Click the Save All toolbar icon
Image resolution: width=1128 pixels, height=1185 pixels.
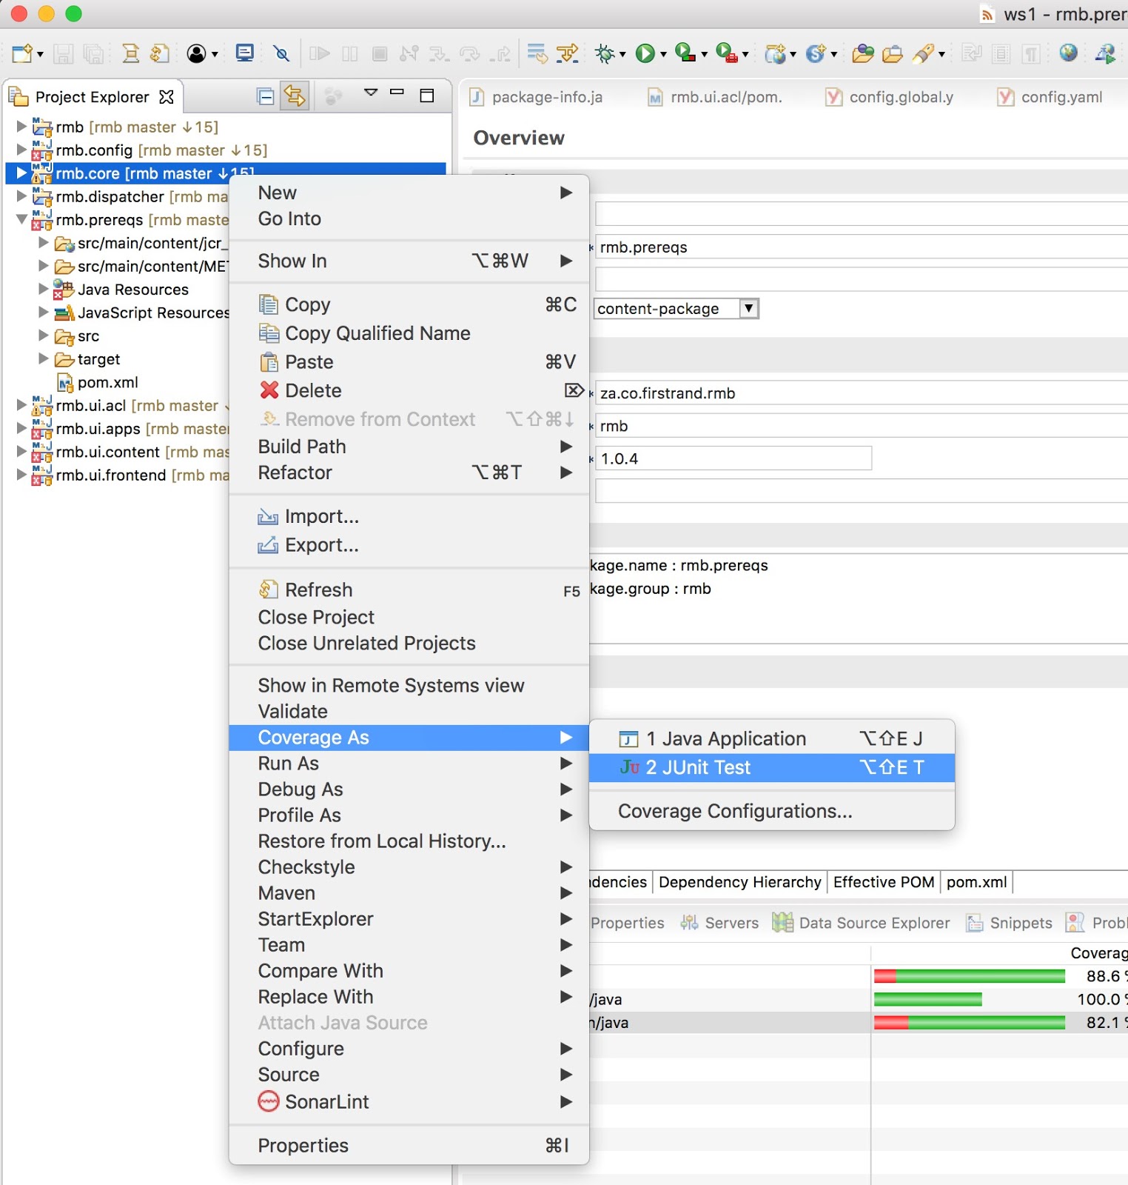pos(93,53)
